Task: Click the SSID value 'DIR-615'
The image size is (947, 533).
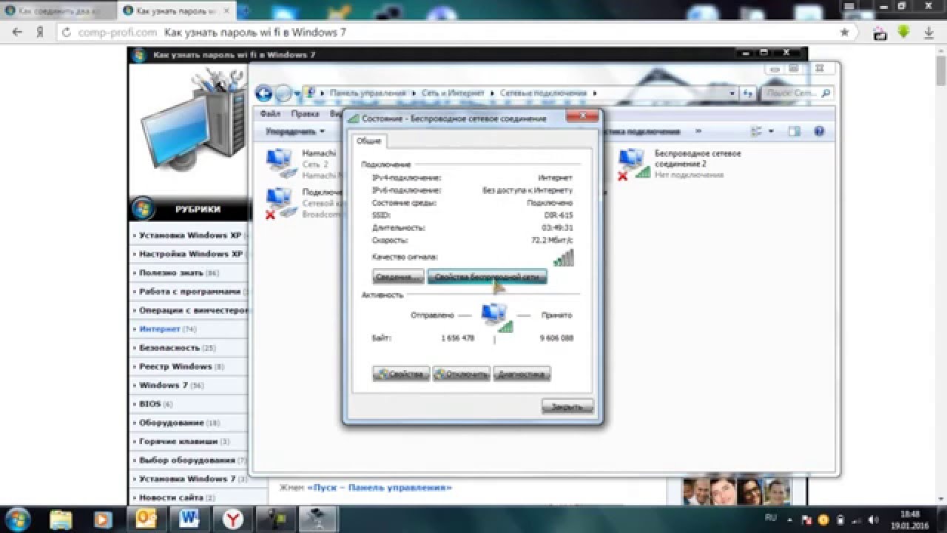Action: pos(560,215)
